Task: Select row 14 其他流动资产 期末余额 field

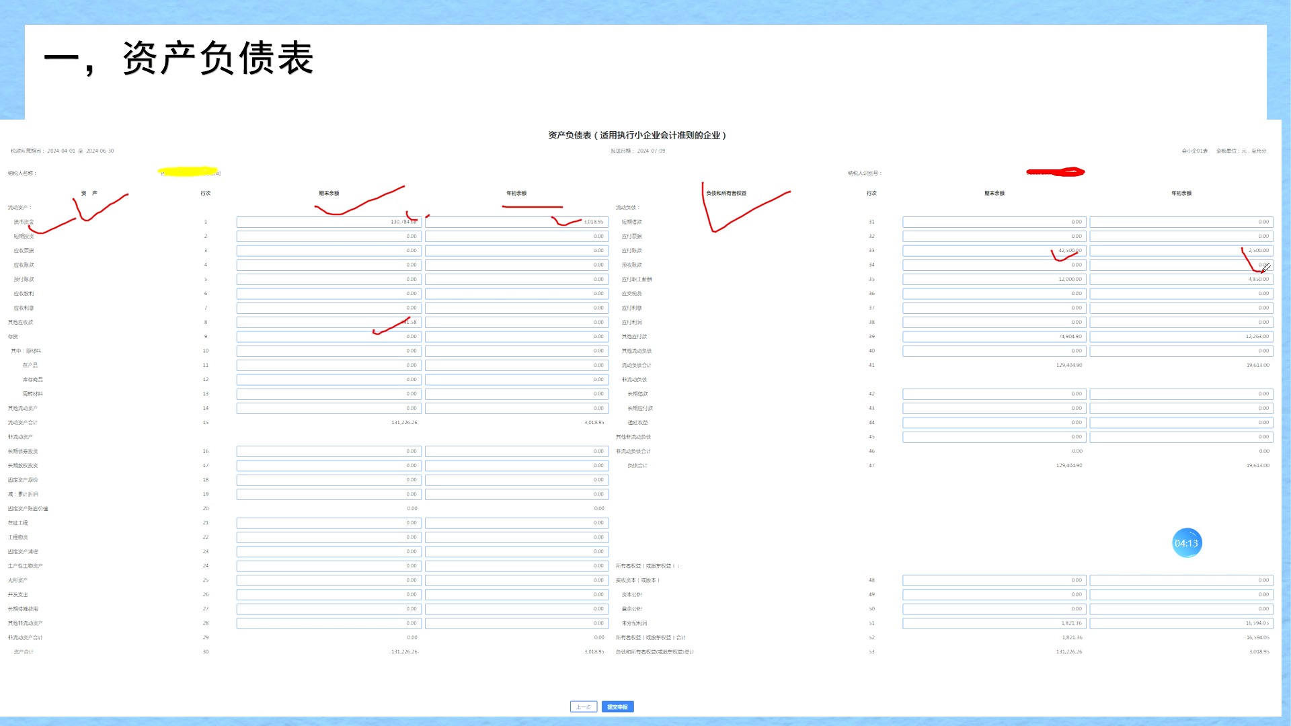Action: click(329, 409)
